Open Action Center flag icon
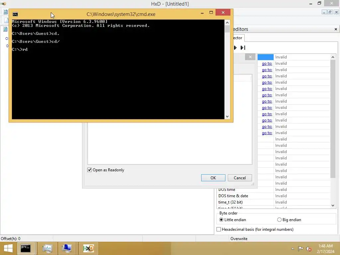Viewport: 340px width, 255px height. click(x=300, y=249)
